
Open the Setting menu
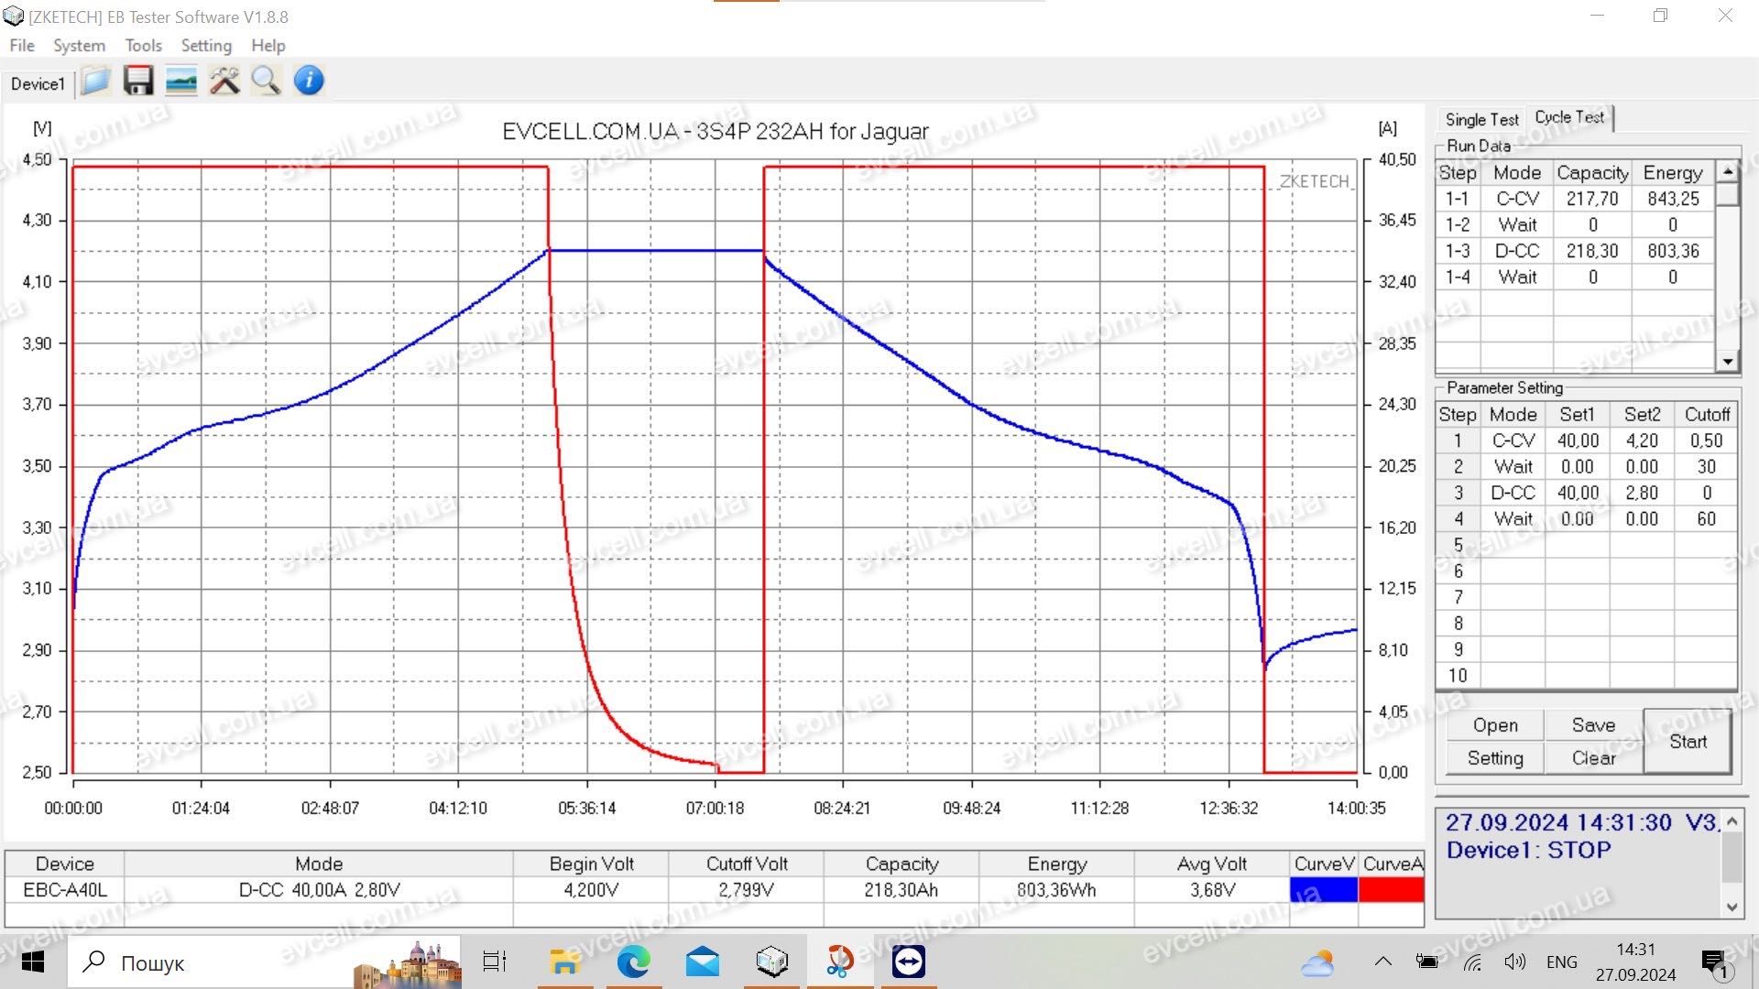tap(206, 45)
